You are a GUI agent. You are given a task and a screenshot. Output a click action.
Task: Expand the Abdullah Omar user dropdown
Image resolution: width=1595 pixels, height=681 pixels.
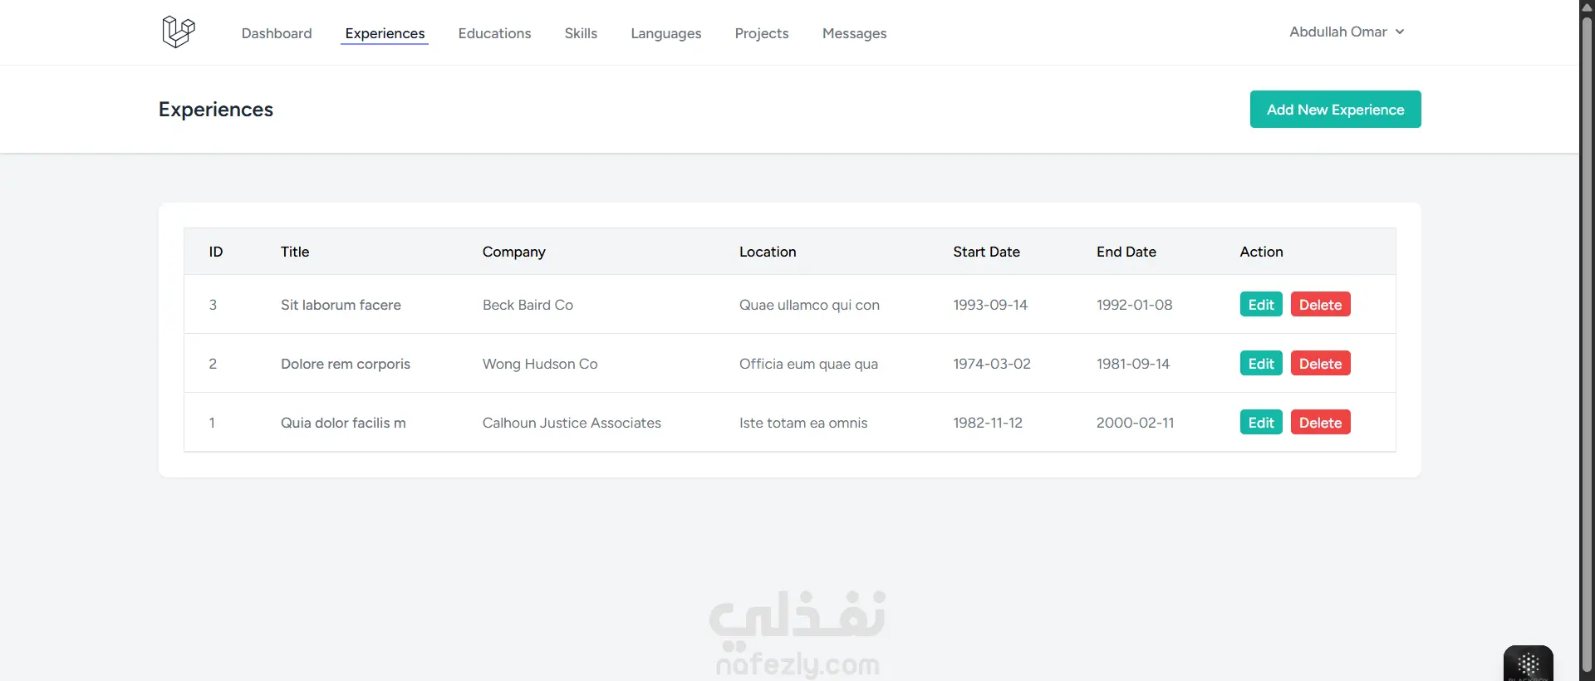[1347, 32]
